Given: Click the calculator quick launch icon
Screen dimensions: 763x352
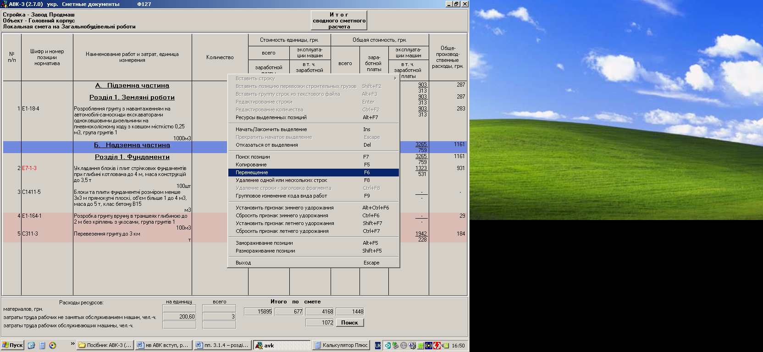Looking at the screenshot, I should 42,346.
